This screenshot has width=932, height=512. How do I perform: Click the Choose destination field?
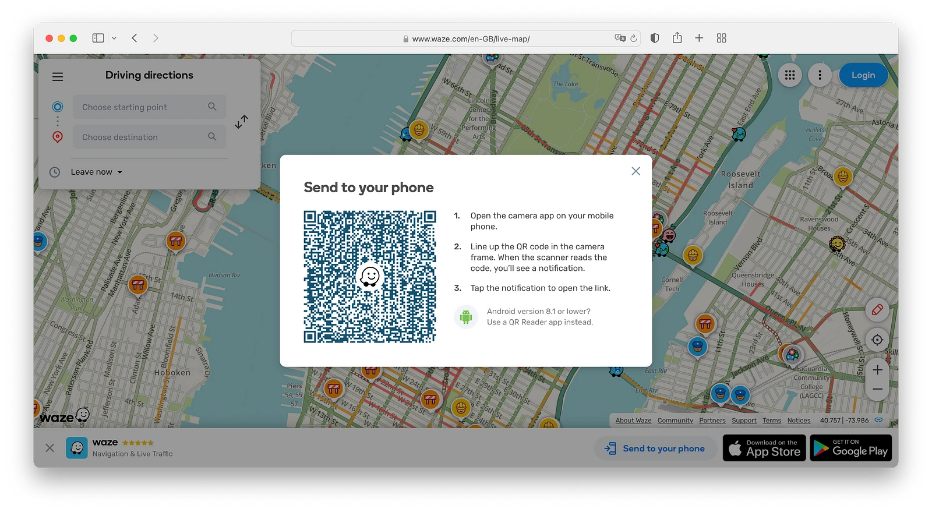click(149, 137)
